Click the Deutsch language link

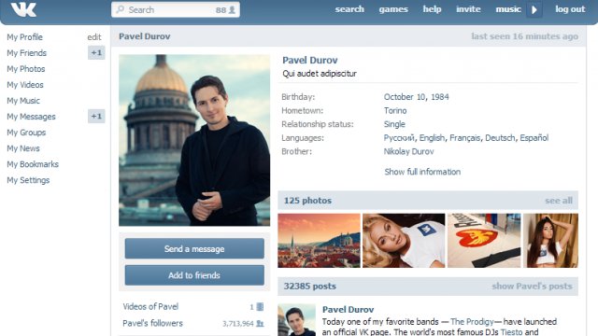(500, 138)
